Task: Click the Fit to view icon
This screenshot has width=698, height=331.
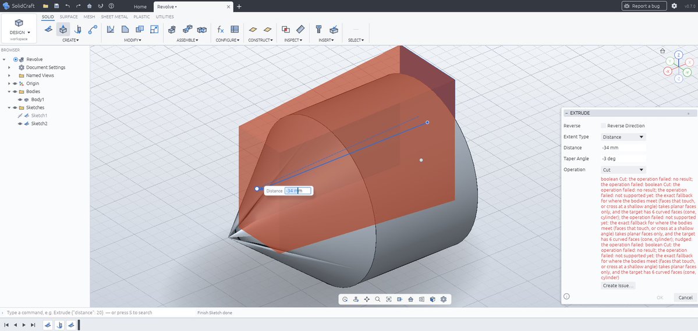Action: pos(389,300)
